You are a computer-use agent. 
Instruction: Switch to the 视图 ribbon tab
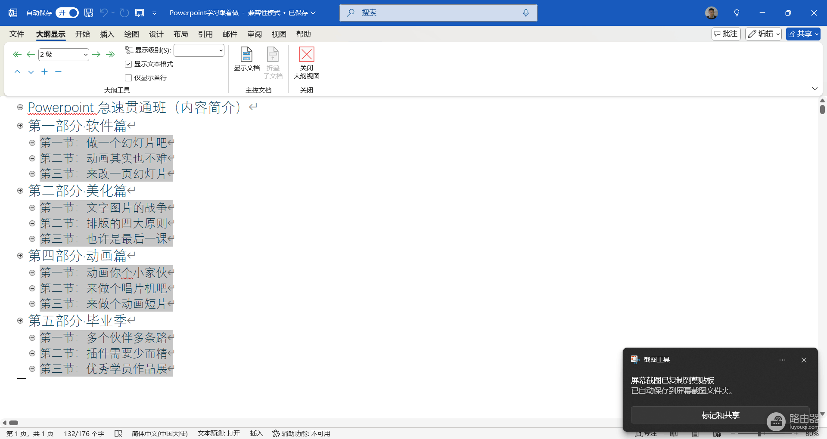[279, 34]
